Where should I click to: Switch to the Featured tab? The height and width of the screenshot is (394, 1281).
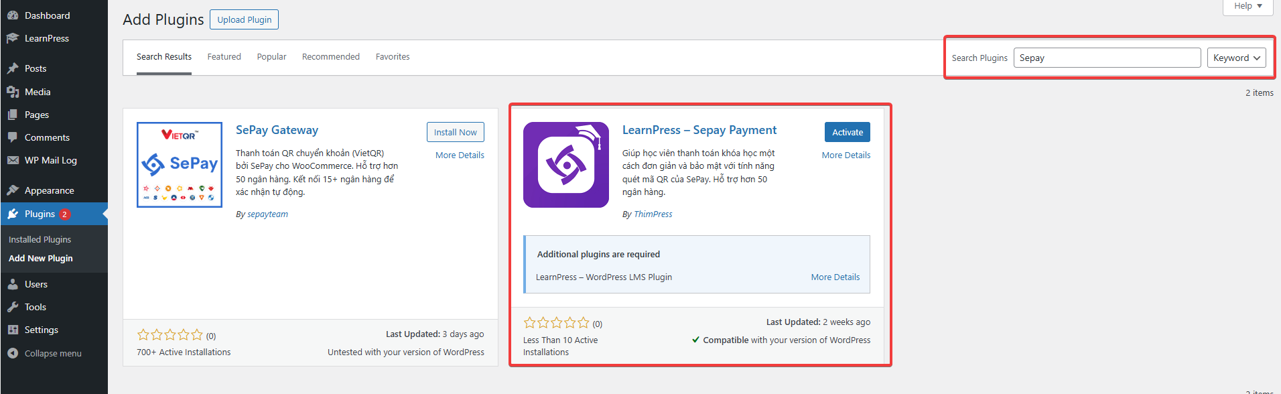[x=224, y=57]
